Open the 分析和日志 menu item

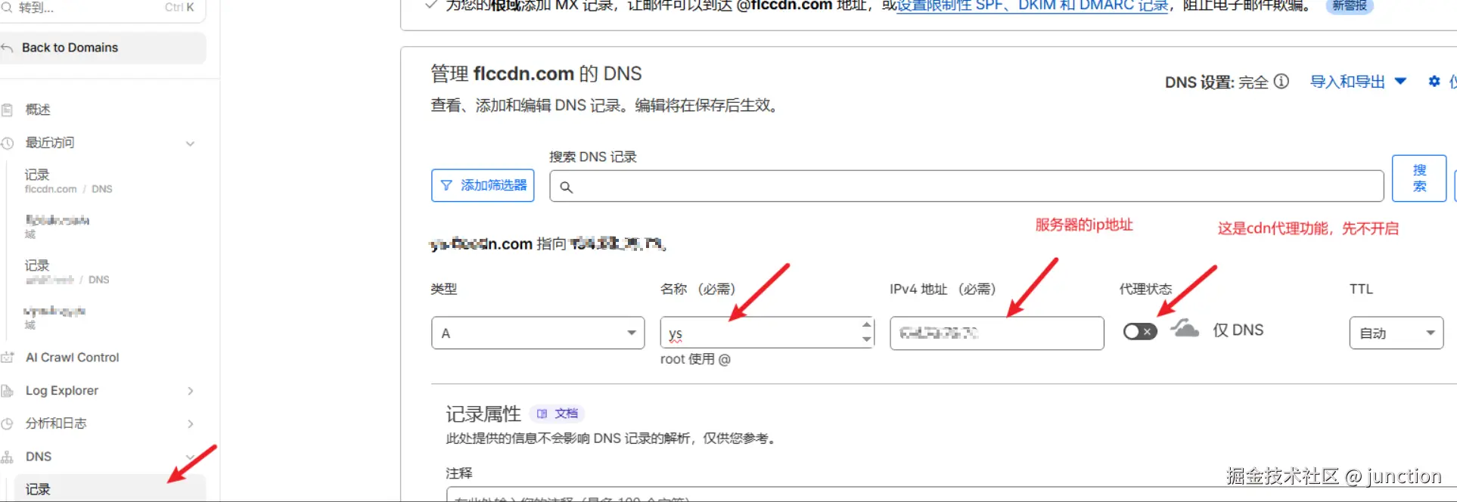click(56, 423)
